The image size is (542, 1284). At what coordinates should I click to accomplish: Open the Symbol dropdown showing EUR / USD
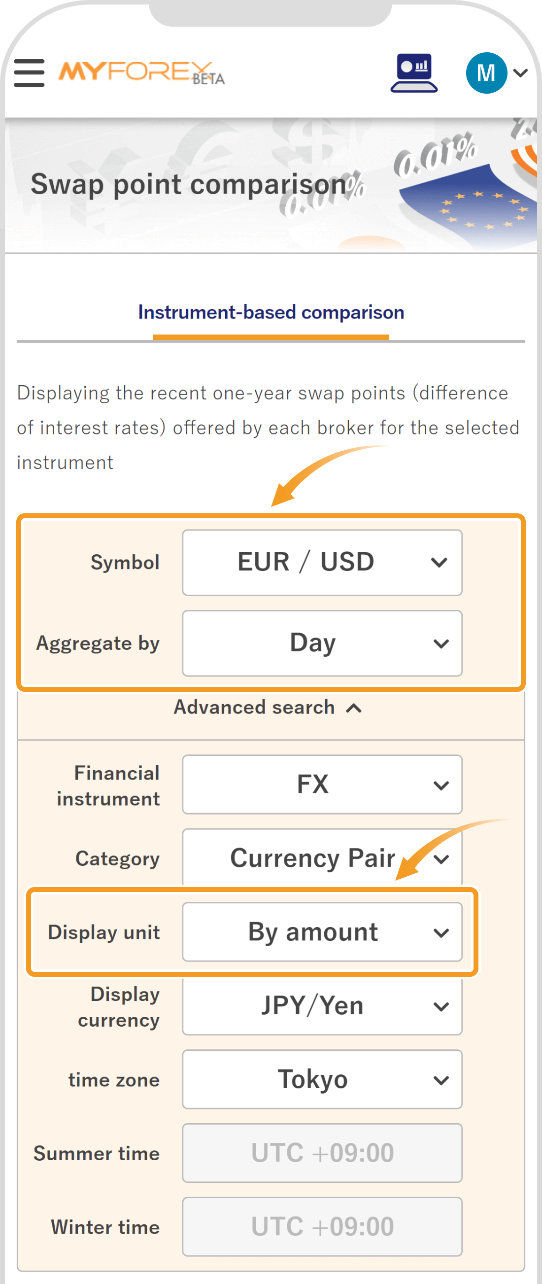coord(322,562)
